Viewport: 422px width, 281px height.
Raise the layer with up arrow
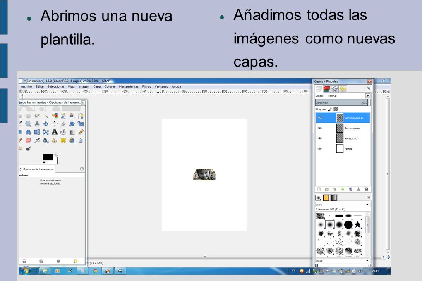(335, 189)
